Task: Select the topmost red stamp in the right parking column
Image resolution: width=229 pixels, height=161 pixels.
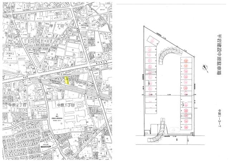Action: tap(186, 60)
